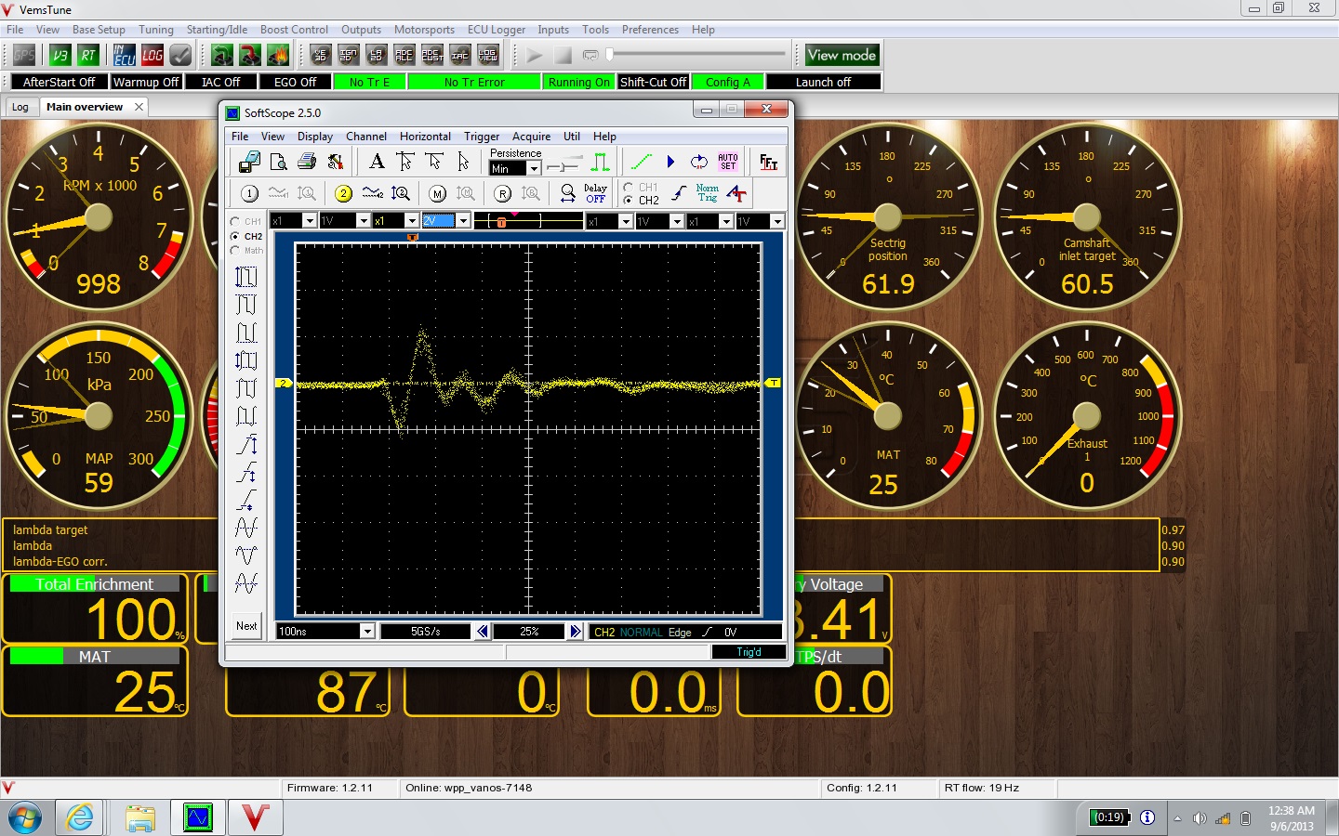The height and width of the screenshot is (836, 1339).
Task: Open Tuning menu in VemsTune
Action: (x=156, y=30)
